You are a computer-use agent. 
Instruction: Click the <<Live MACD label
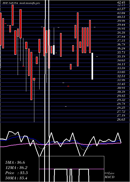tap(109, 175)
